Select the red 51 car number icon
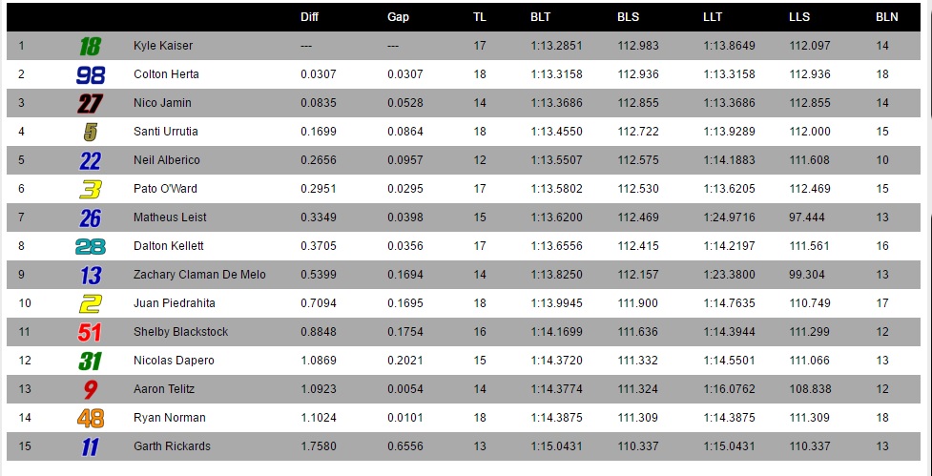Image resolution: width=932 pixels, height=476 pixels. (x=90, y=332)
